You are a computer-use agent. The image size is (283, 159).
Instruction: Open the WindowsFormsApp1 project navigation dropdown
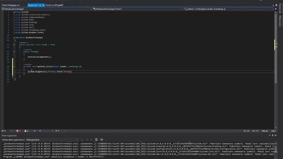point(46,9)
